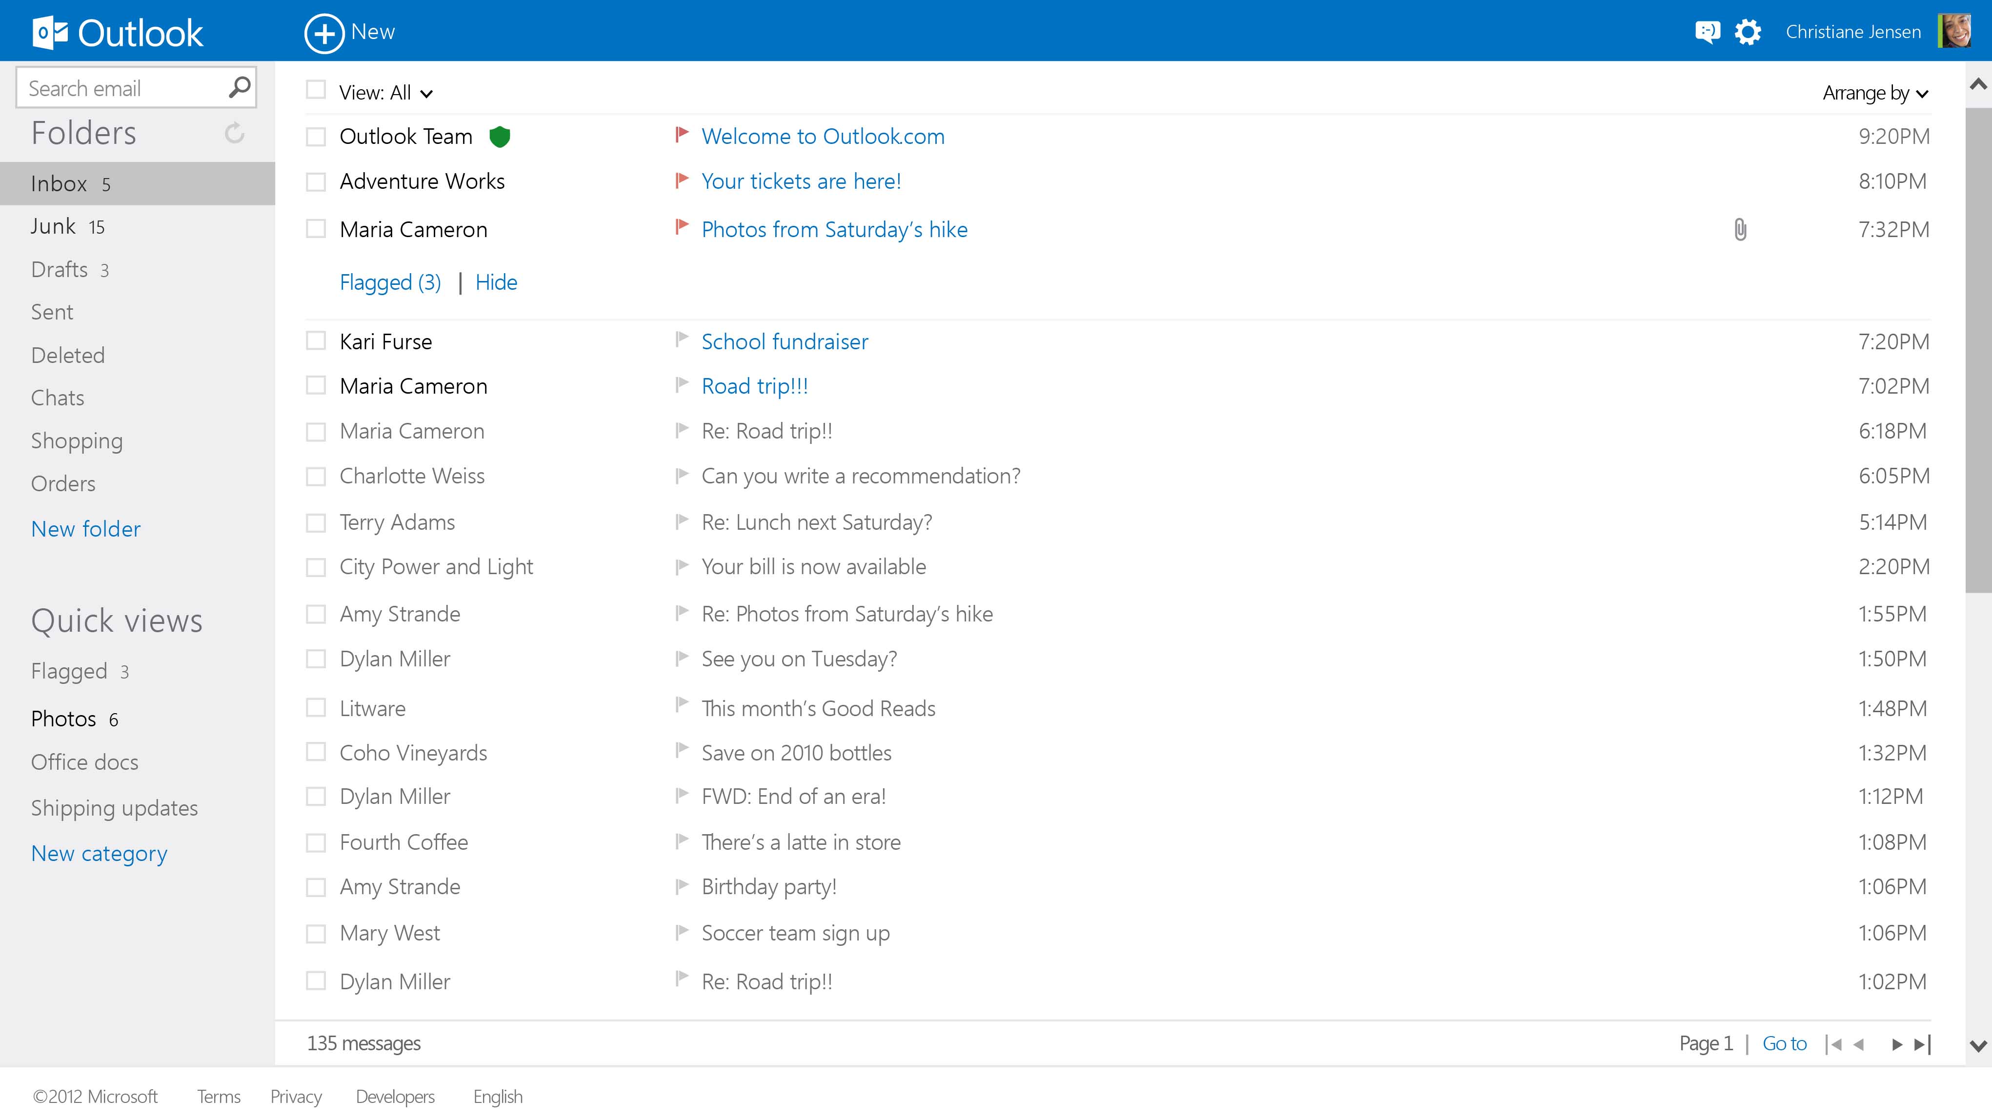
Task: Refresh folders with the circular arrow icon
Action: (x=234, y=133)
